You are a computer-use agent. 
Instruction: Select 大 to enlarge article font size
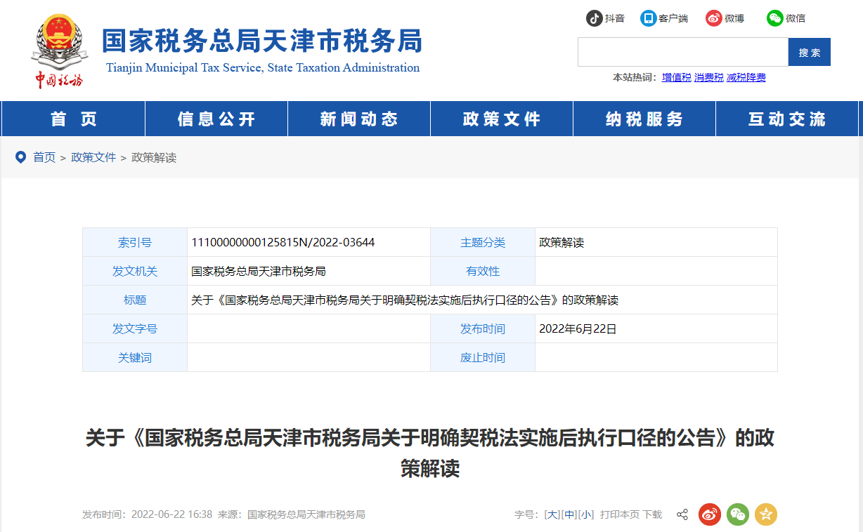coord(552,514)
